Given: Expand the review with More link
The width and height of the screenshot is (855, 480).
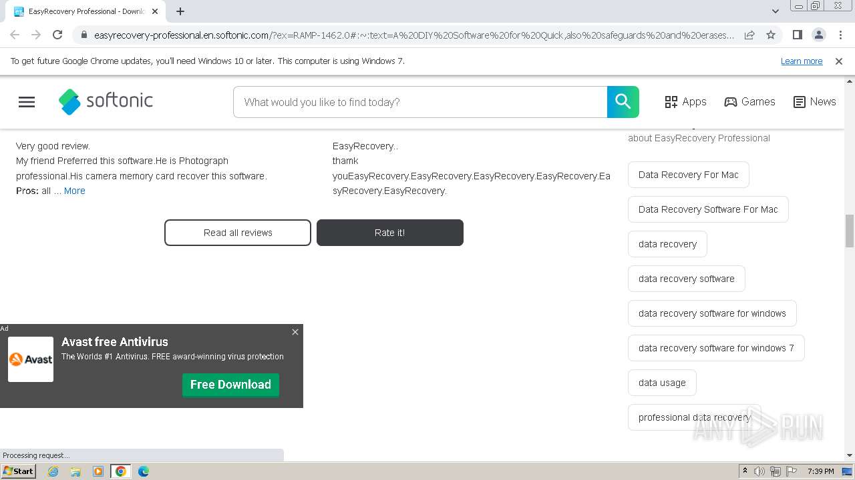Looking at the screenshot, I should [75, 191].
